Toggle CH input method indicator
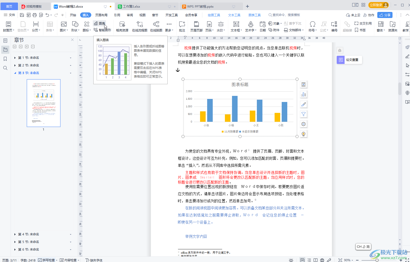Screen dimensions: 410x262 coord(363,247)
